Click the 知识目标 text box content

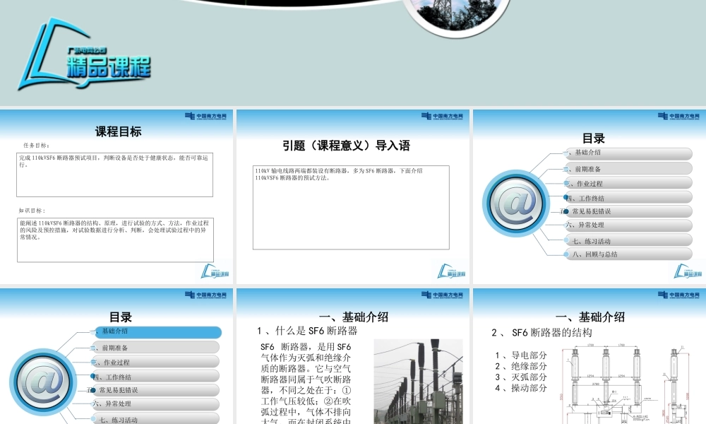click(114, 240)
